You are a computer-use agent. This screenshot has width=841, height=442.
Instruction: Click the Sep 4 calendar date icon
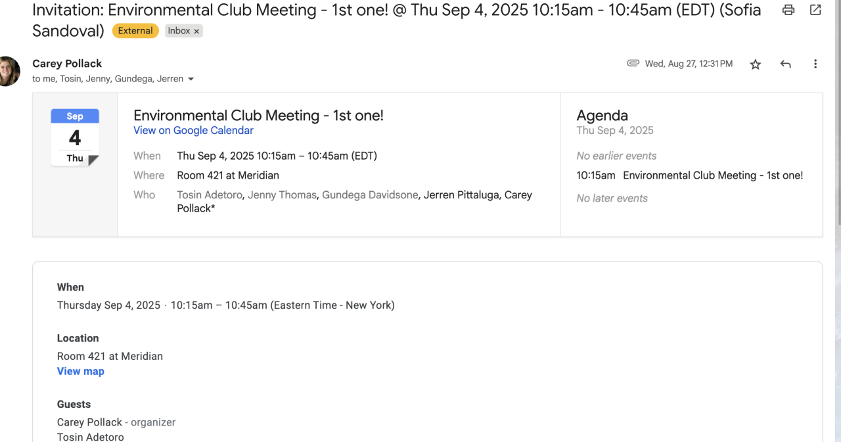pyautogui.click(x=75, y=137)
